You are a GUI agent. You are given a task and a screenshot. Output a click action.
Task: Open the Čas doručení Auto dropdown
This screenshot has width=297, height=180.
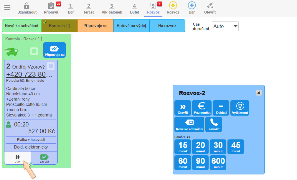click(x=225, y=26)
